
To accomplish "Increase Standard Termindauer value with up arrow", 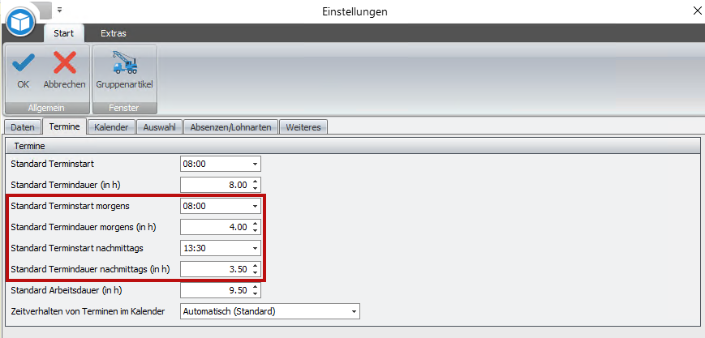I will point(256,182).
